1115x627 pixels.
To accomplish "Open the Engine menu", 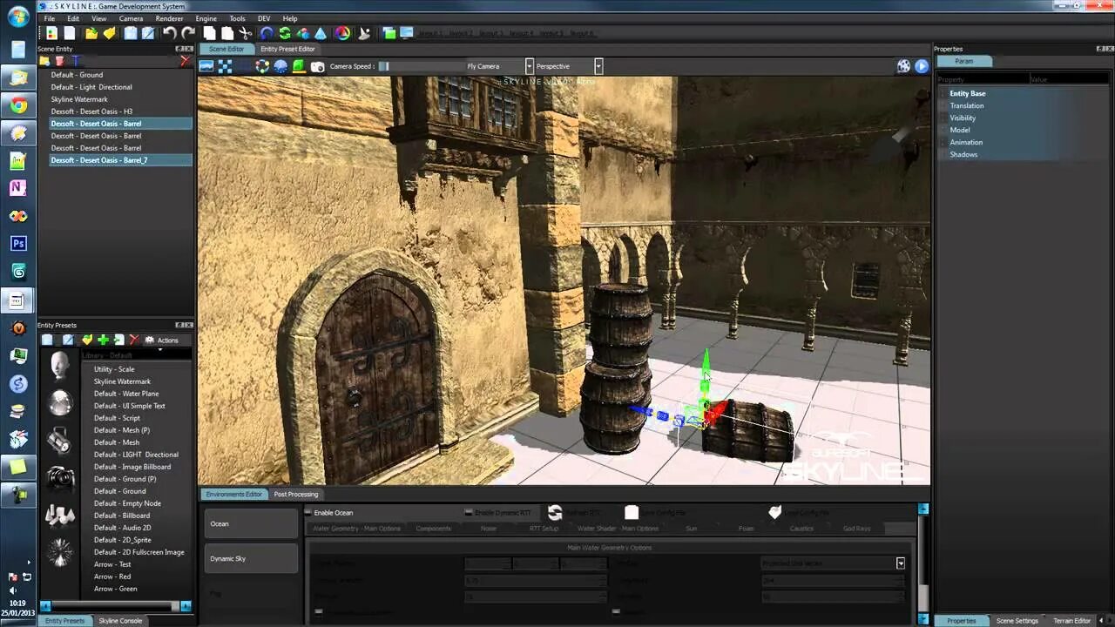I will click(x=206, y=18).
